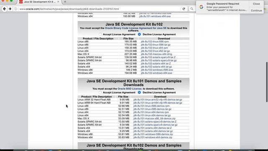Download jdk-8u102-macosx-x64.dmg
This screenshot has height=151, width=268.
click(x=156, y=54)
